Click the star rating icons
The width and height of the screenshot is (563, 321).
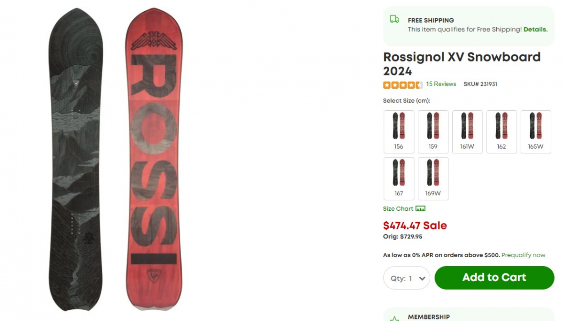(402, 84)
